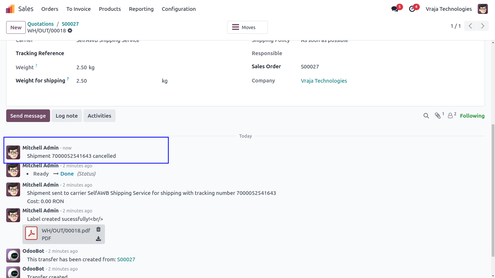
Task: Delete the WH/OUT/00018.pdf attachment
Action: (98, 229)
